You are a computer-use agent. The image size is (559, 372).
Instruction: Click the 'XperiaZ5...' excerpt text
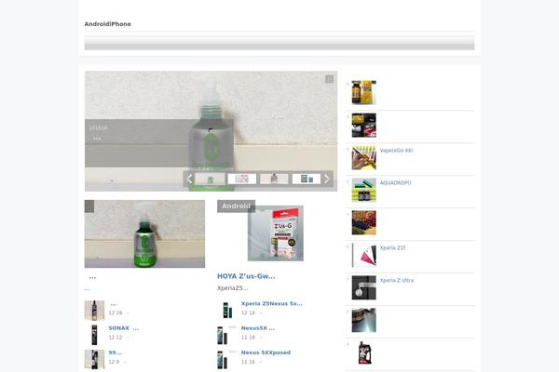(x=232, y=288)
